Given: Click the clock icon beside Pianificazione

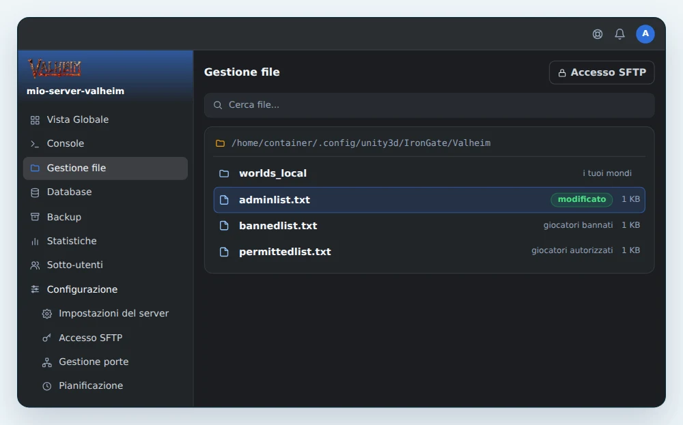Looking at the screenshot, I should (46, 386).
